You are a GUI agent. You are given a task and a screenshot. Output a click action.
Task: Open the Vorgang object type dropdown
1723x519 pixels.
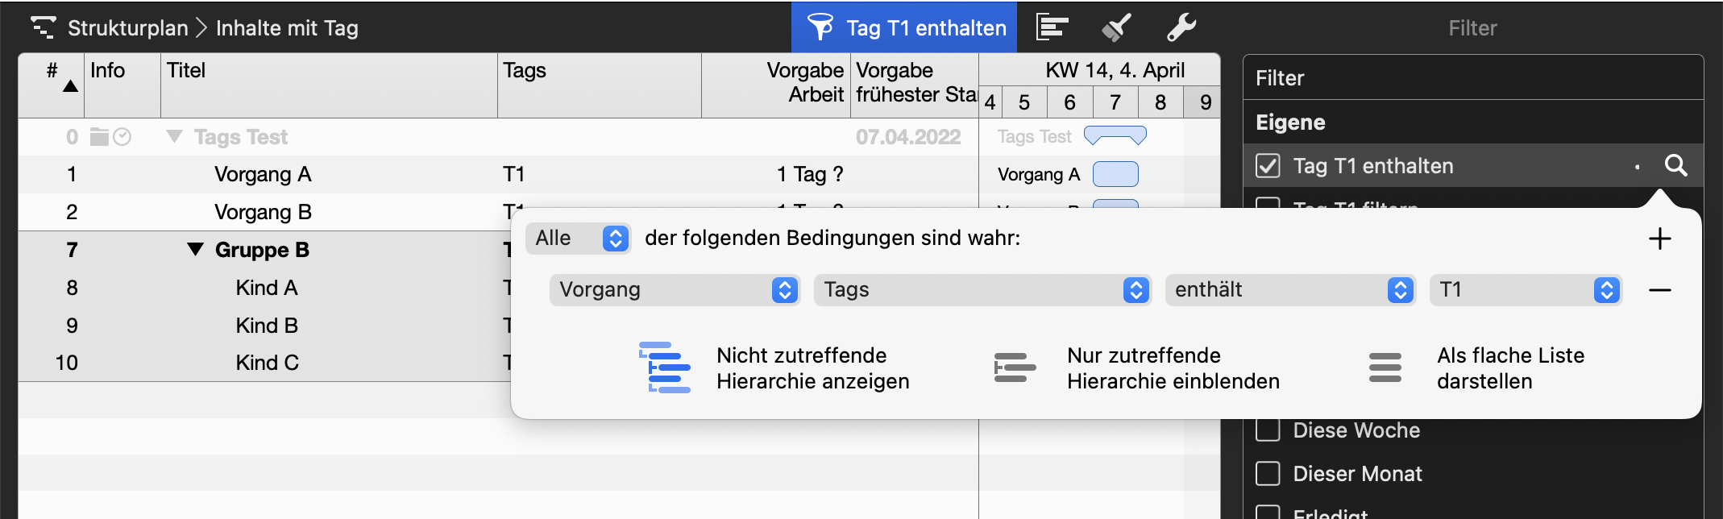click(x=674, y=290)
